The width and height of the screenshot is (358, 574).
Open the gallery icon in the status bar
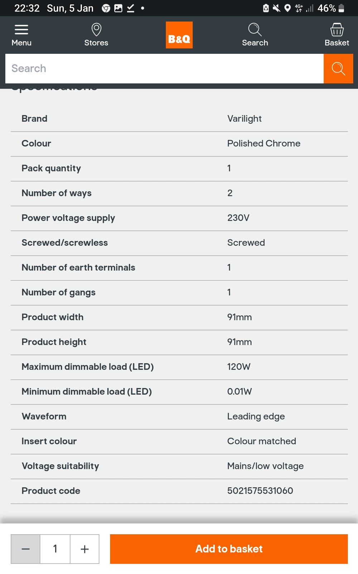click(x=118, y=8)
